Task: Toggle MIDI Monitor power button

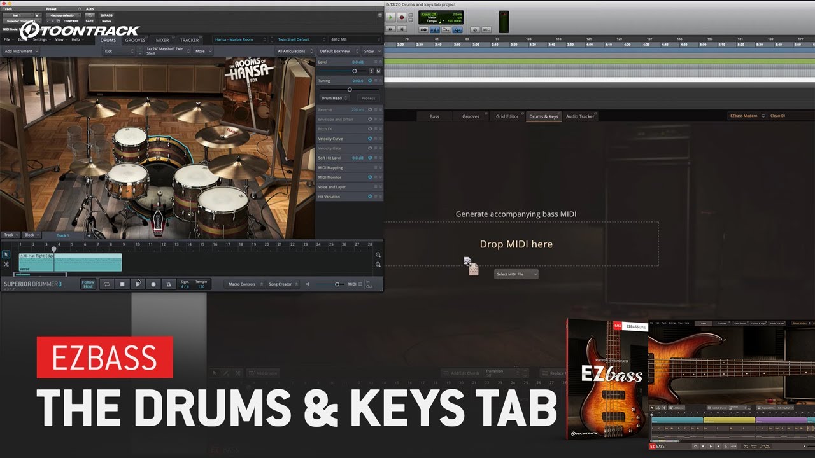Action: click(370, 177)
